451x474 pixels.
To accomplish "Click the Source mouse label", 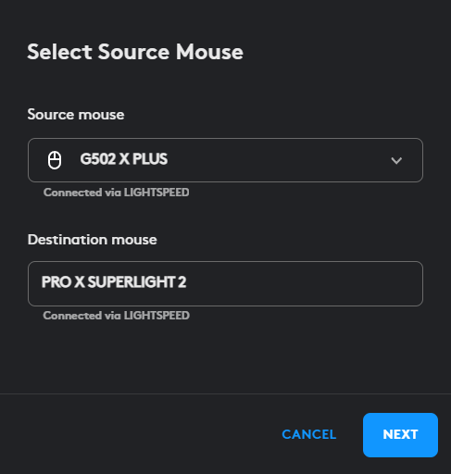I will pos(76,115).
